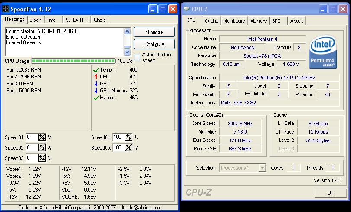Click the blue down arrow beside GPU temperature
Viewport: 351px width, 212px height.
pos(96,84)
